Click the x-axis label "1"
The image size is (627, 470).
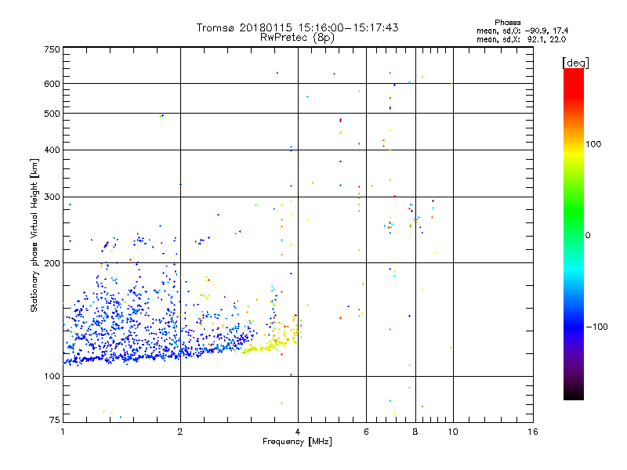[x=63, y=432]
